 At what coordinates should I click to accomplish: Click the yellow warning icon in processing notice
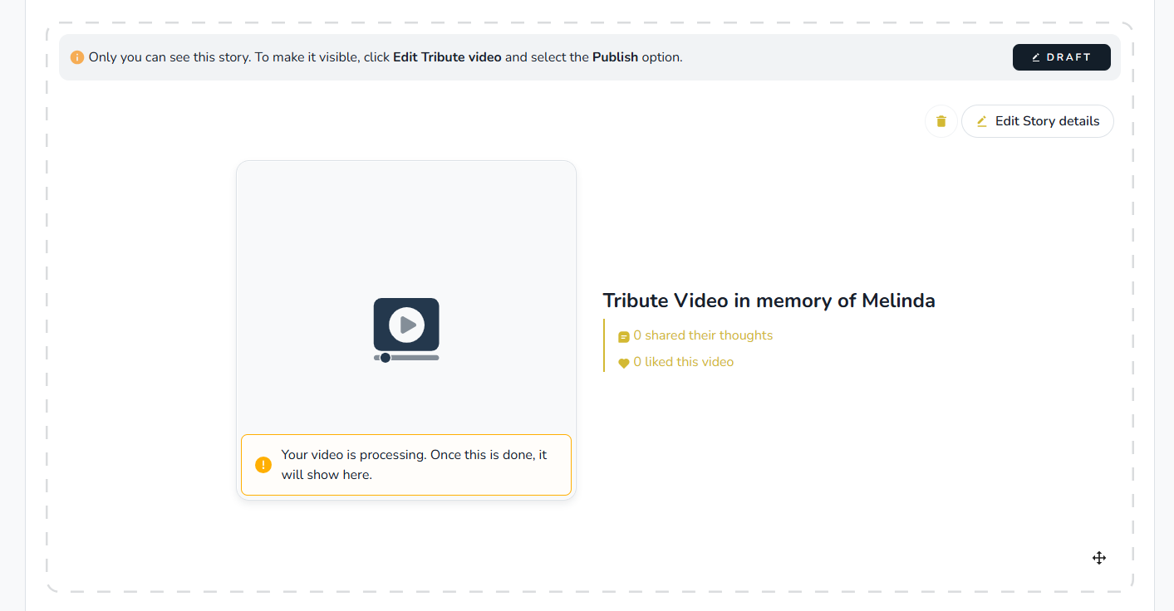pyautogui.click(x=263, y=465)
